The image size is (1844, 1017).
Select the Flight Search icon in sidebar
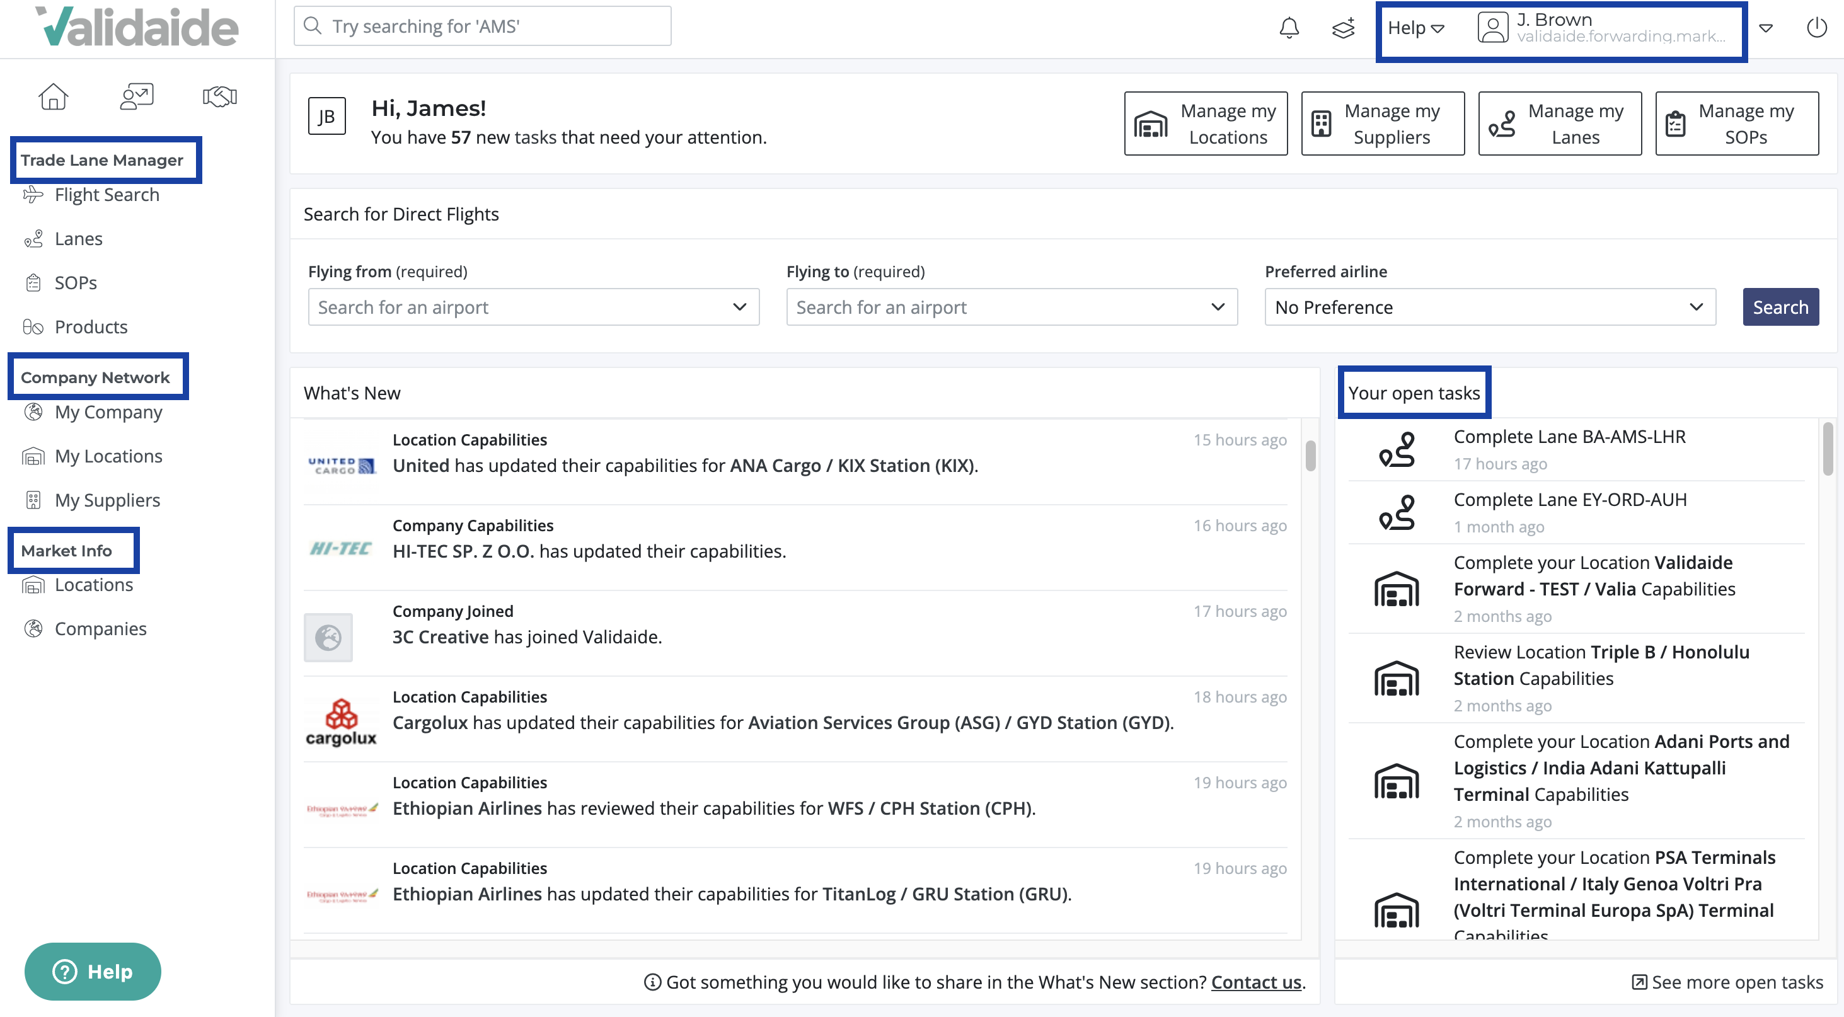click(33, 194)
